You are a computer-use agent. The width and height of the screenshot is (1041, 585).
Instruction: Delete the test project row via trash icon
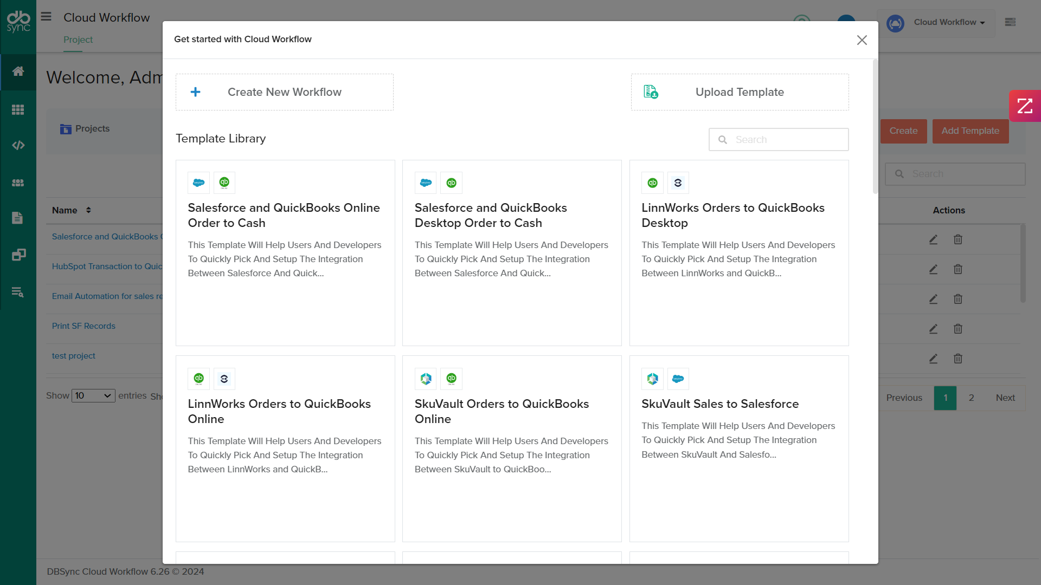pyautogui.click(x=958, y=359)
